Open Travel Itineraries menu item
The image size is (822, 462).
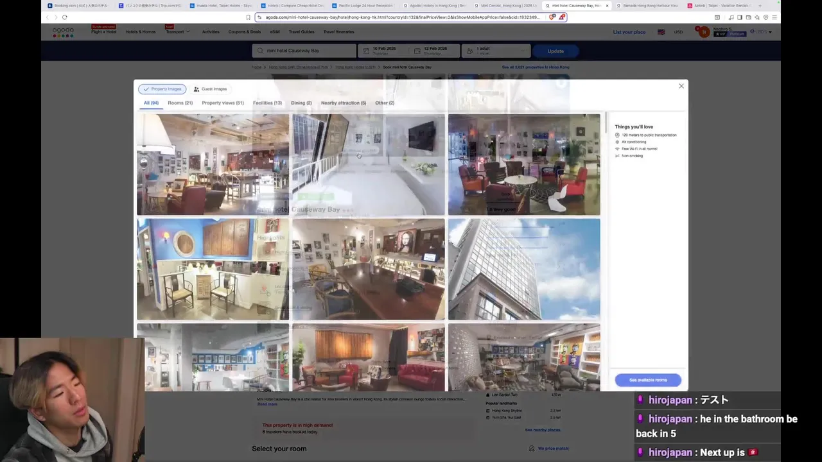point(338,31)
